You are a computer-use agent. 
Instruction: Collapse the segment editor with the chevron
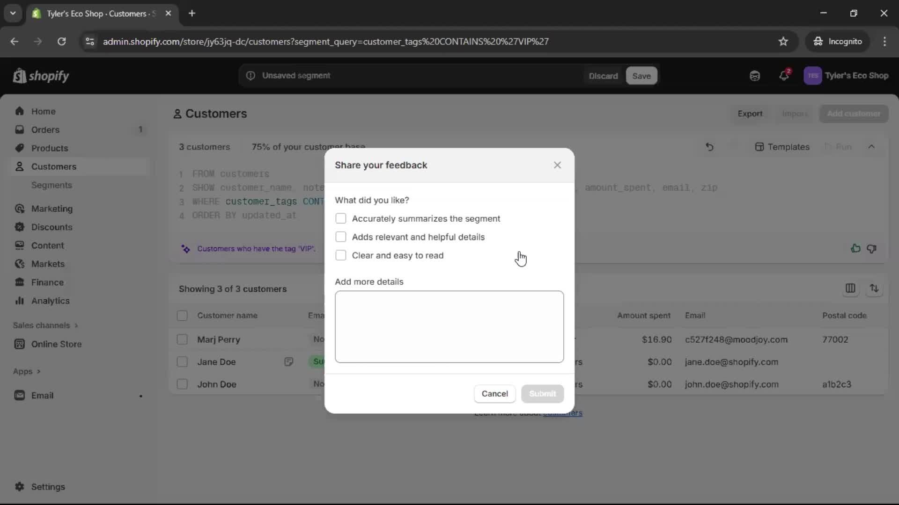872,146
